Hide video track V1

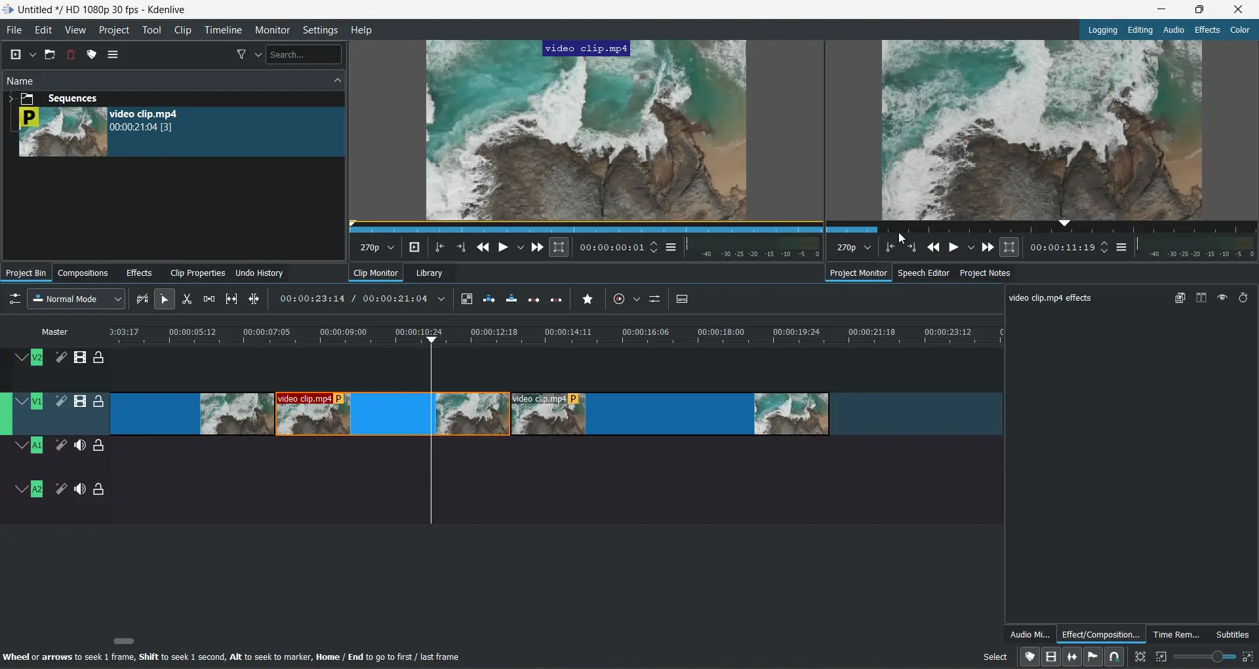pyautogui.click(x=80, y=402)
